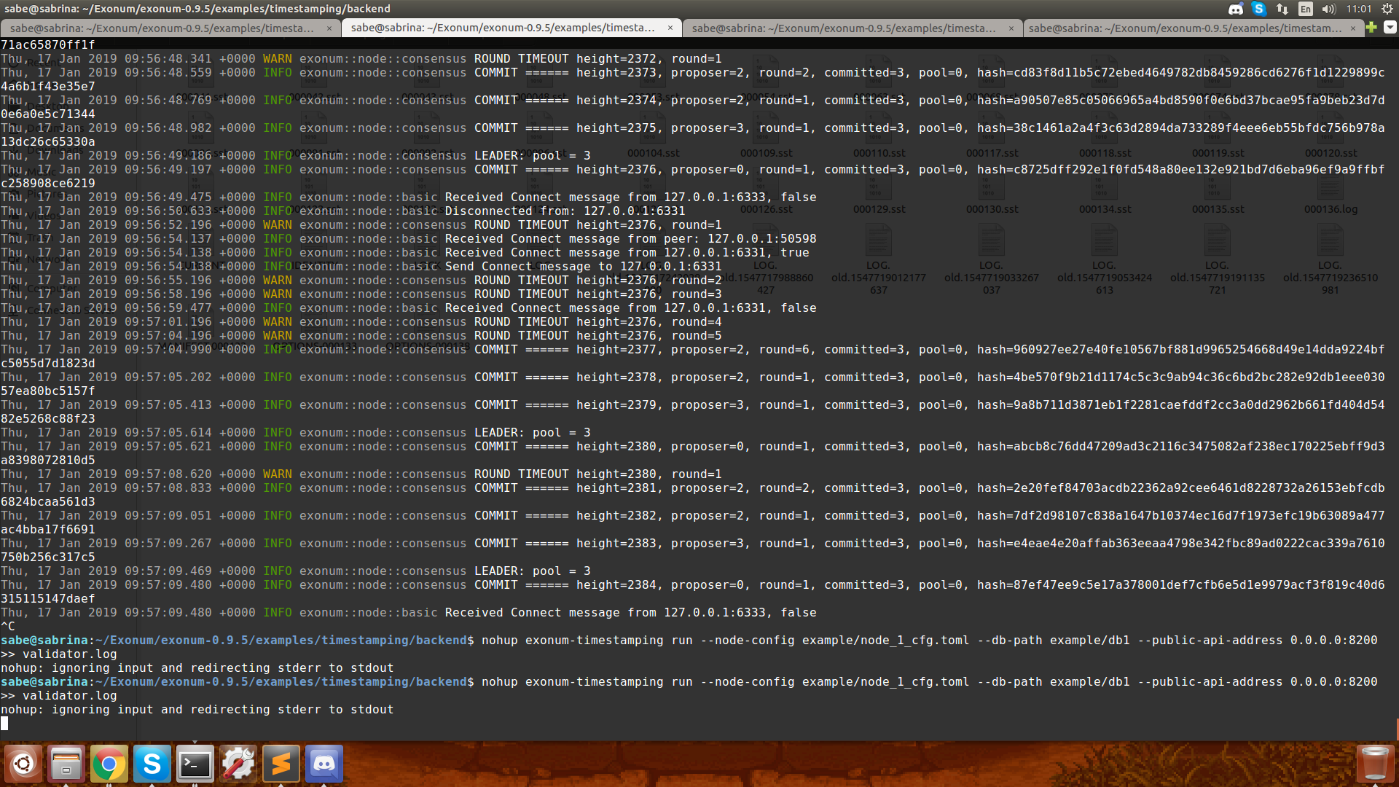This screenshot has height=787, width=1399.
Task: Launch Google Chrome from the dock
Action: coord(109,763)
